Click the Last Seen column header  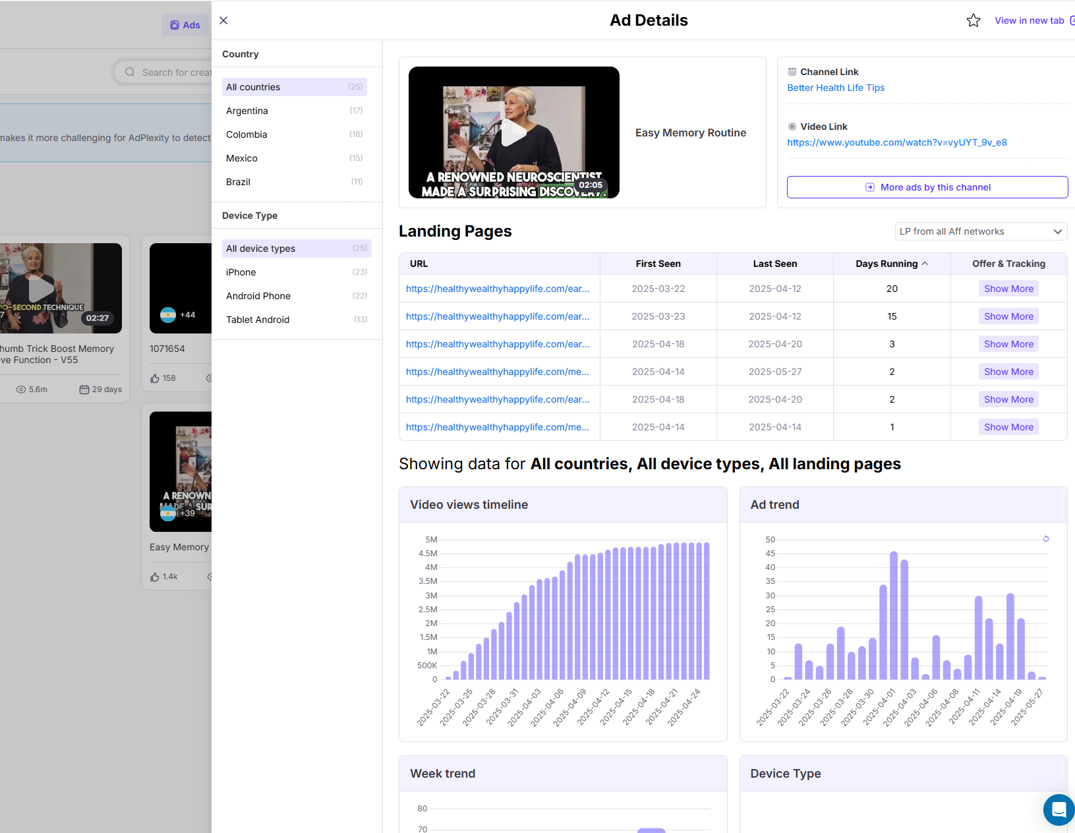(x=775, y=264)
